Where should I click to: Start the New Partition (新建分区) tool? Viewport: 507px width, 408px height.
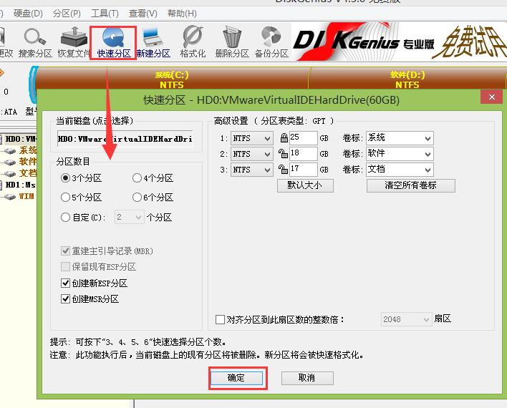[153, 43]
